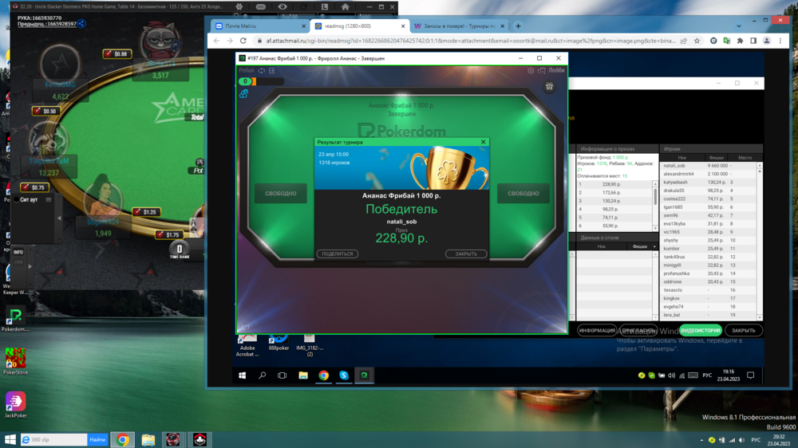Viewport: 798px width, 448px height.
Task: Open File Explorer from the taskbar
Action: 148,439
